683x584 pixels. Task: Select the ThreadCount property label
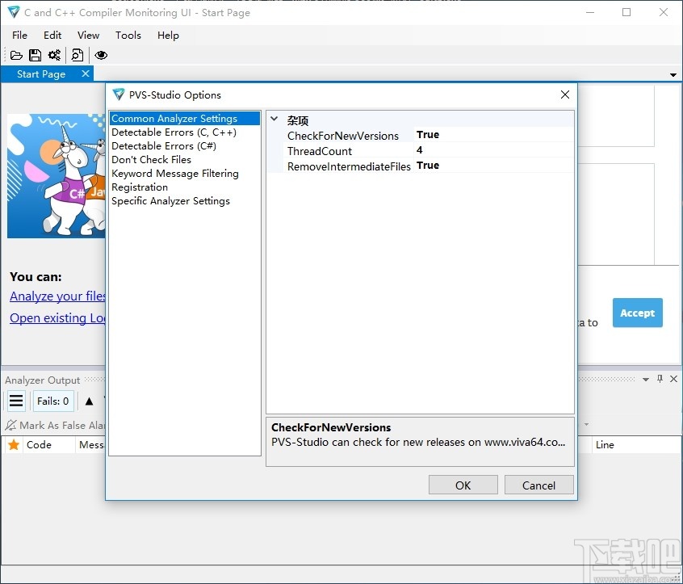[x=320, y=151]
